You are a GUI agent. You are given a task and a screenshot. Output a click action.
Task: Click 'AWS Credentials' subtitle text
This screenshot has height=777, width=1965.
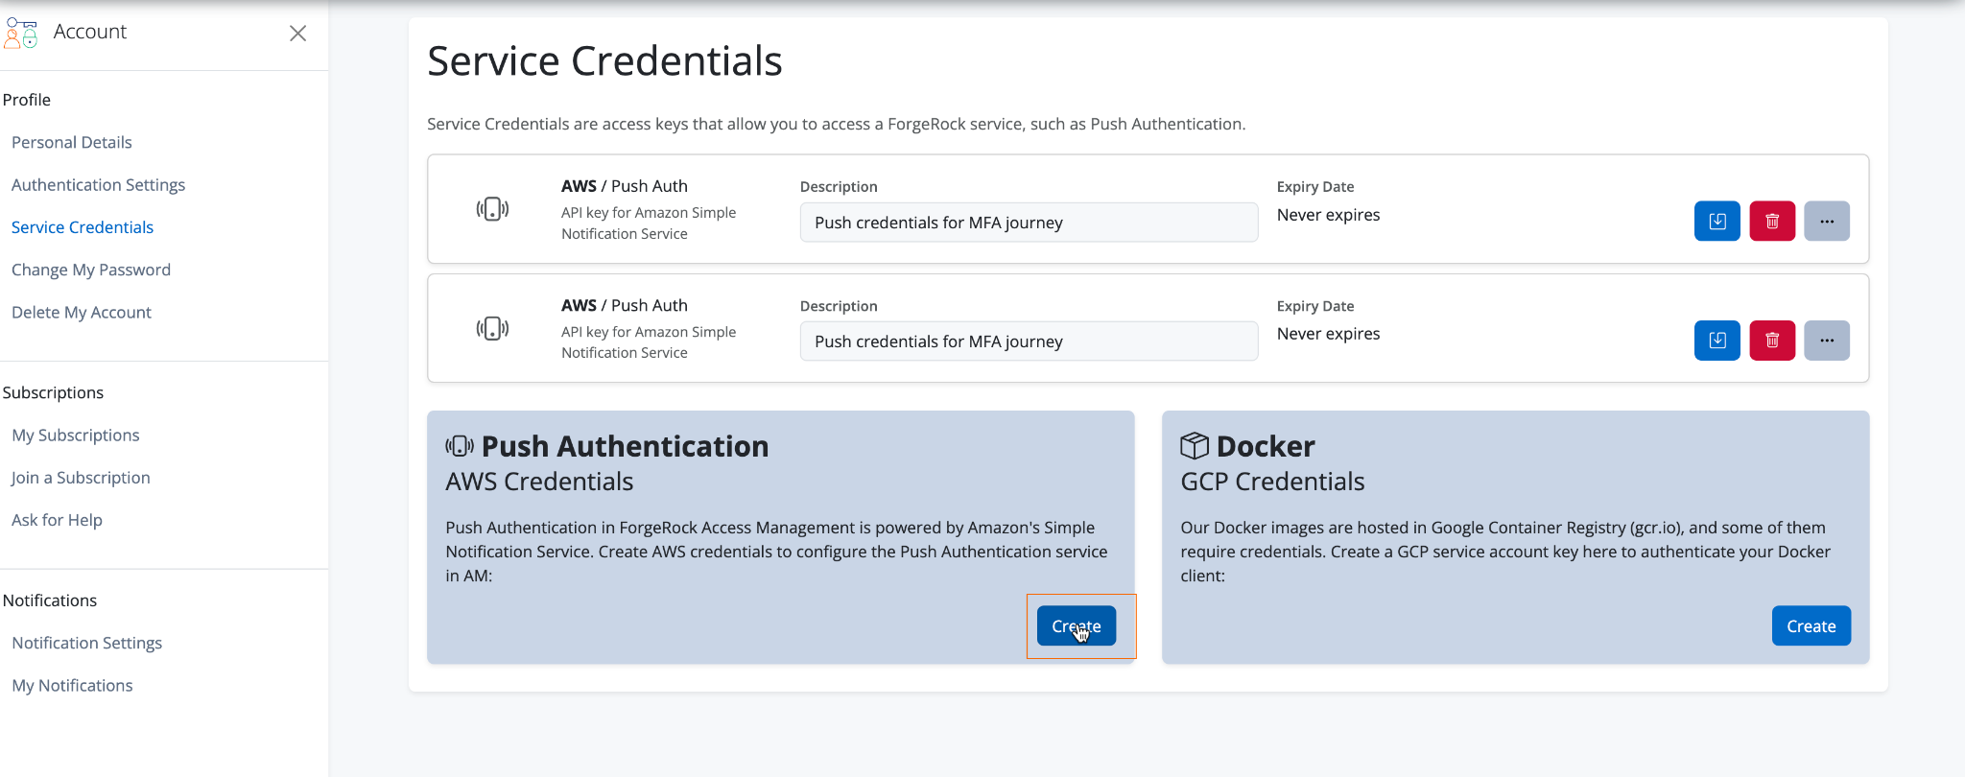[x=539, y=482]
